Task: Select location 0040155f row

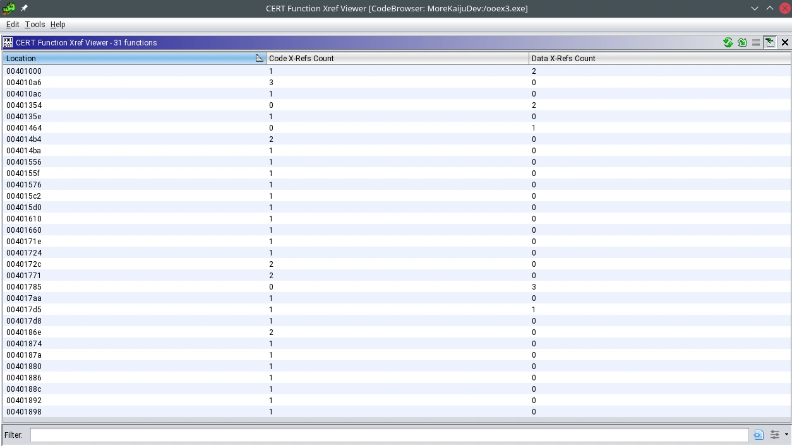Action: click(x=396, y=173)
